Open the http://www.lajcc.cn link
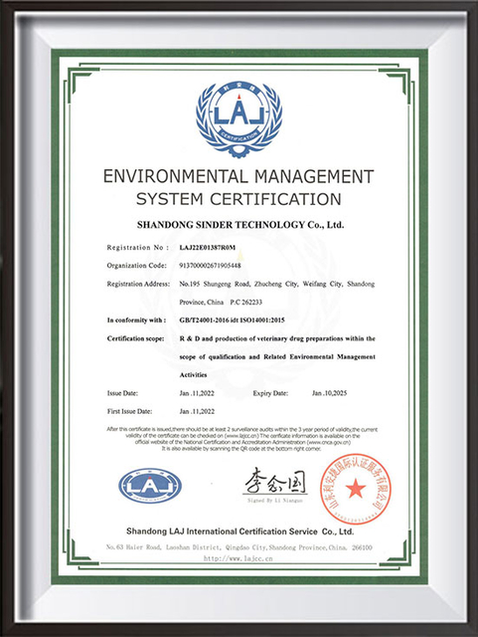478x637 pixels. (x=238, y=558)
